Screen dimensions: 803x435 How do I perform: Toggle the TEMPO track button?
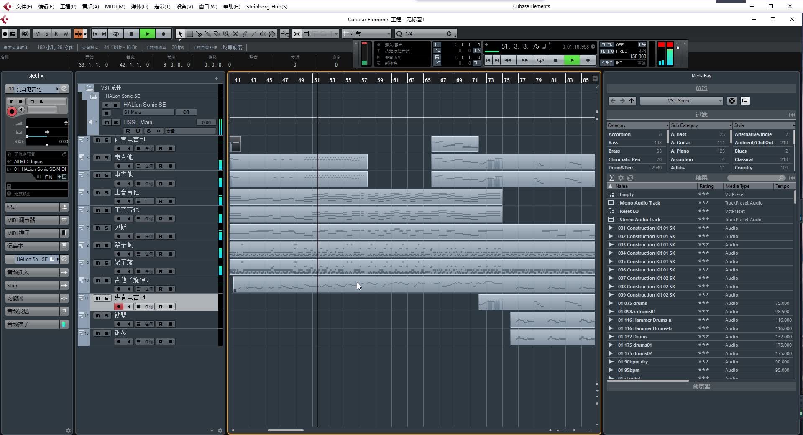coord(607,51)
